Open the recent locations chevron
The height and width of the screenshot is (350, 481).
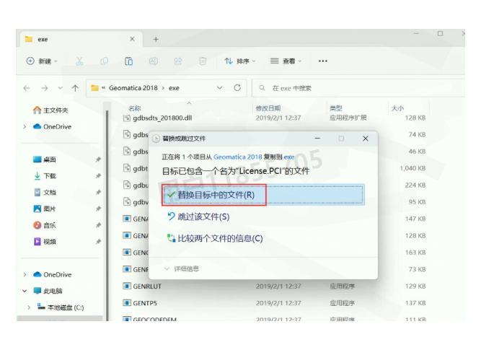(x=61, y=88)
